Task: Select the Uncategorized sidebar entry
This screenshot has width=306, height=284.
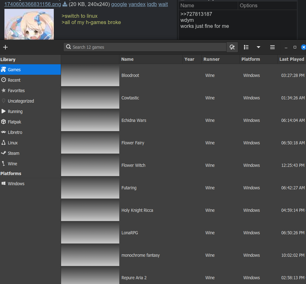Action: pos(30,101)
